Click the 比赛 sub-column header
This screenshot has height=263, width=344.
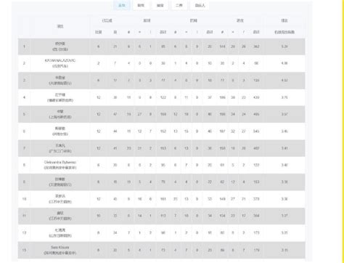tap(98, 32)
